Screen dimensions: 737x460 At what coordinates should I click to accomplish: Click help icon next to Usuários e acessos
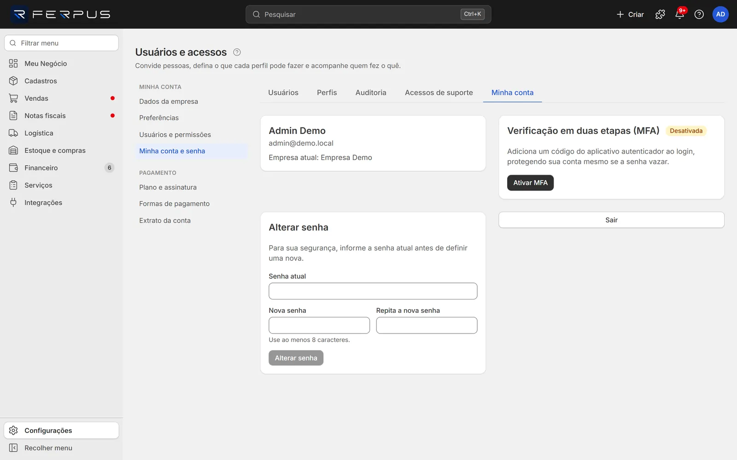click(237, 52)
